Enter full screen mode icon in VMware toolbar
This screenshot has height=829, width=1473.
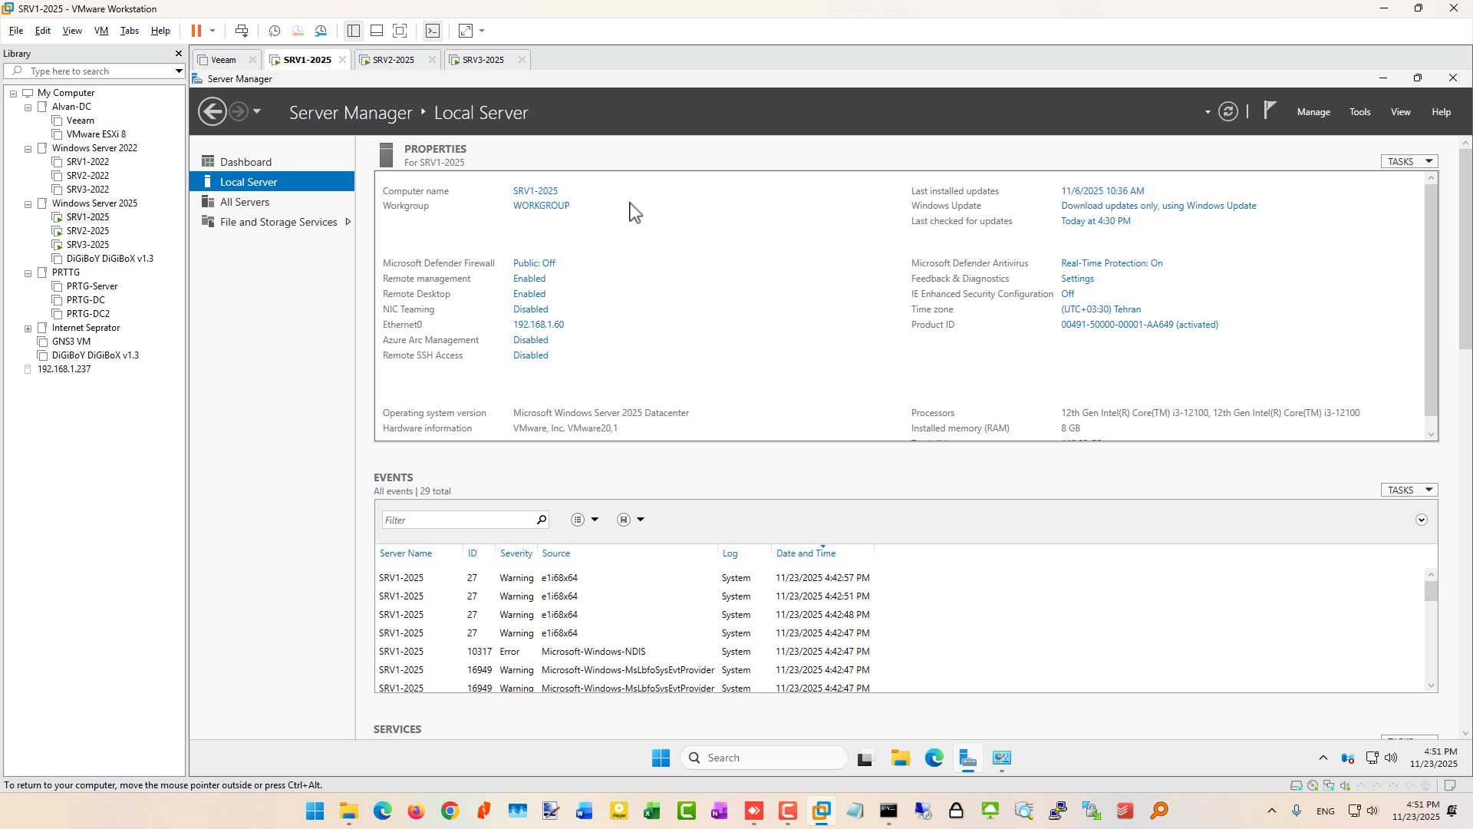(x=400, y=31)
